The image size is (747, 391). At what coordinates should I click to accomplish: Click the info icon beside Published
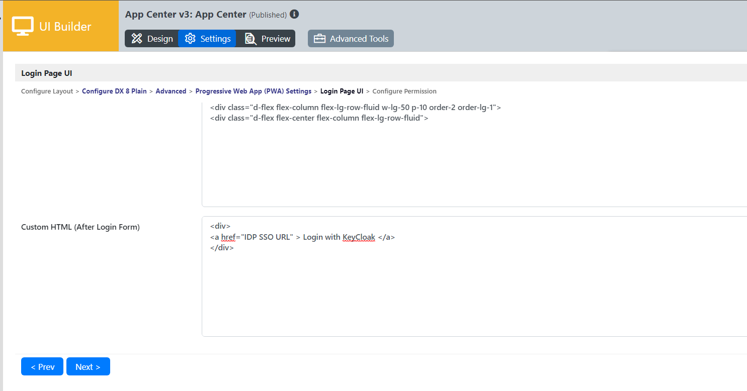point(294,14)
